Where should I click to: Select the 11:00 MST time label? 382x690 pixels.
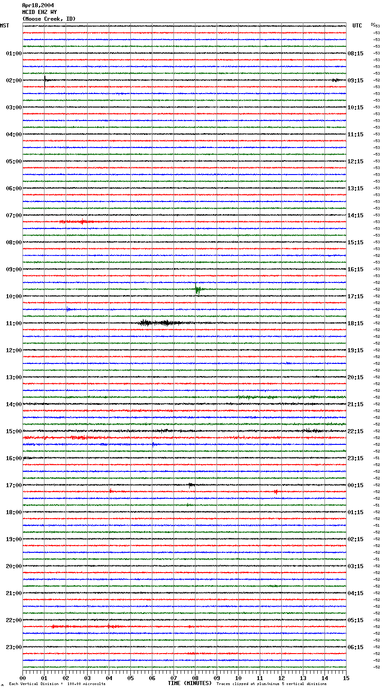coord(14,323)
